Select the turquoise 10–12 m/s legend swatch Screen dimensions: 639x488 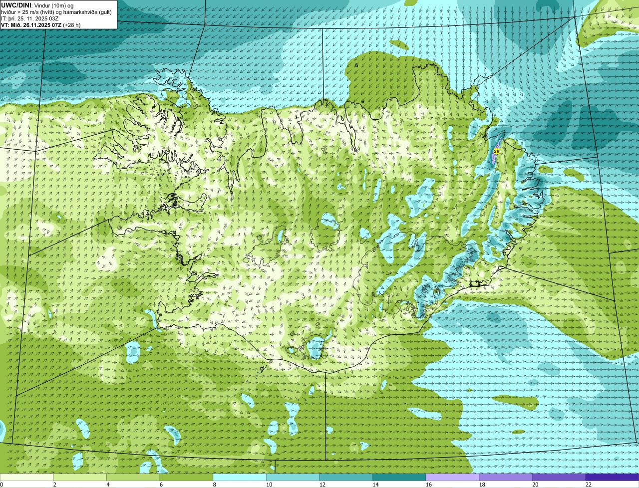click(293, 477)
